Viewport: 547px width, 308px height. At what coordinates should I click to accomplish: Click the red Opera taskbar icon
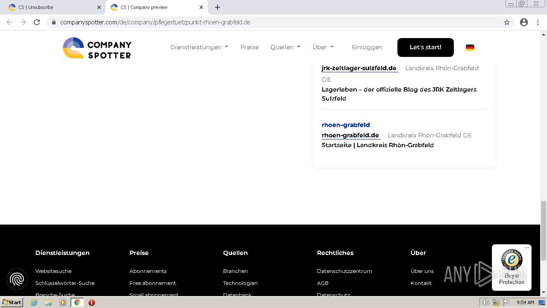(91, 302)
